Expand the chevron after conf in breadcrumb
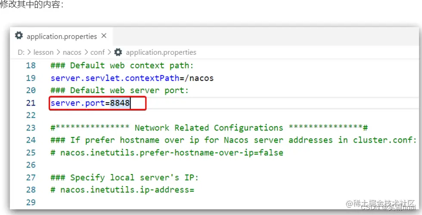Screen dimensions: 422x215 coord(109,52)
